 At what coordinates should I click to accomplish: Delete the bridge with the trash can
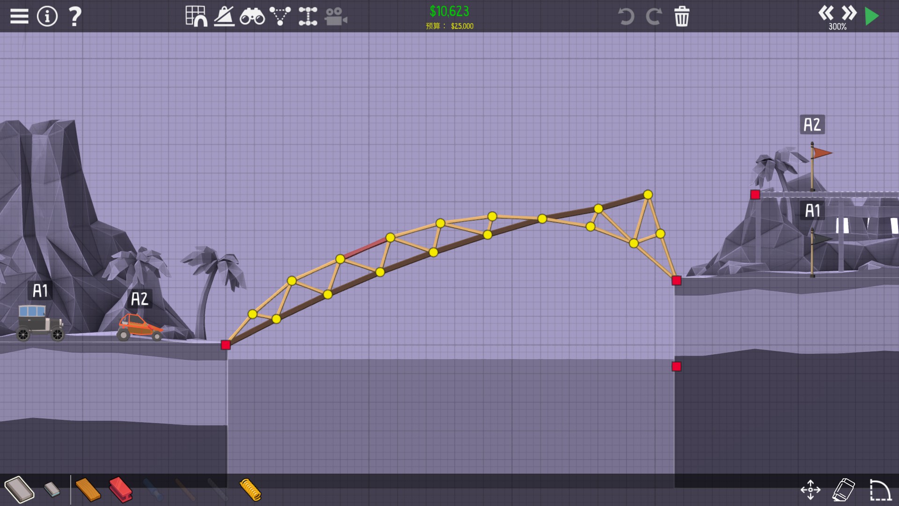pos(682,16)
